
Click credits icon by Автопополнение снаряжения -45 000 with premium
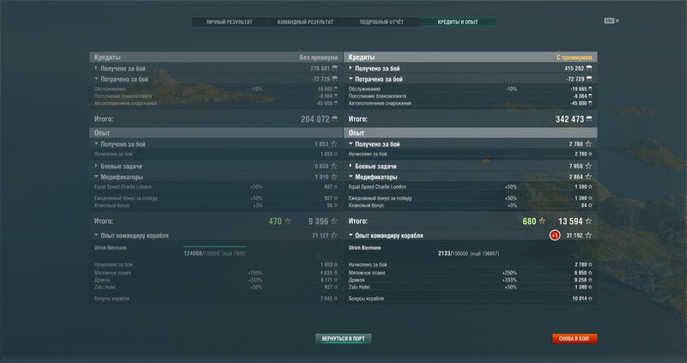[x=590, y=103]
